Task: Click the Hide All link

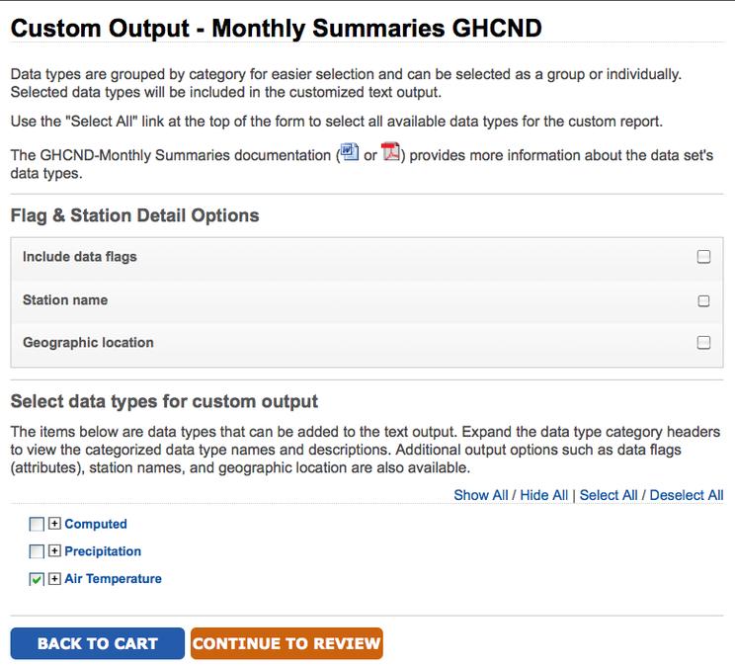Action: pos(543,495)
